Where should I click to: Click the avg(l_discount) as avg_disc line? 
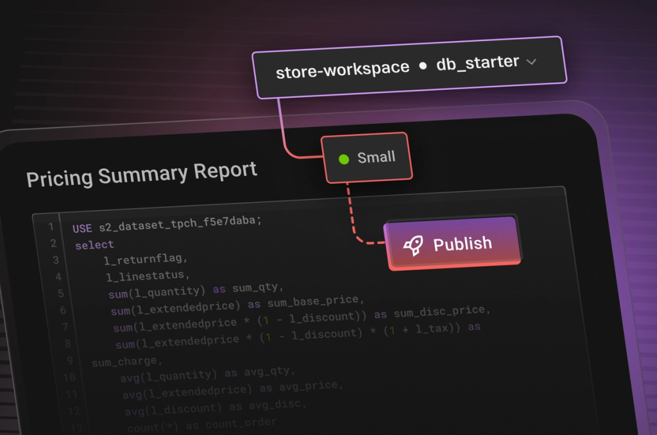[216, 407]
